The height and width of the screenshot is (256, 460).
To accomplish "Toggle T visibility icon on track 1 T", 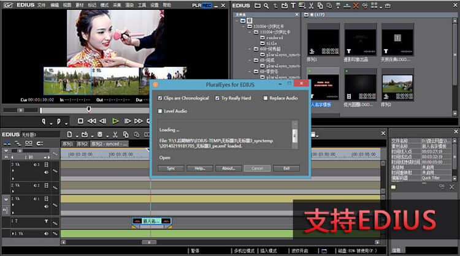I will [47, 221].
